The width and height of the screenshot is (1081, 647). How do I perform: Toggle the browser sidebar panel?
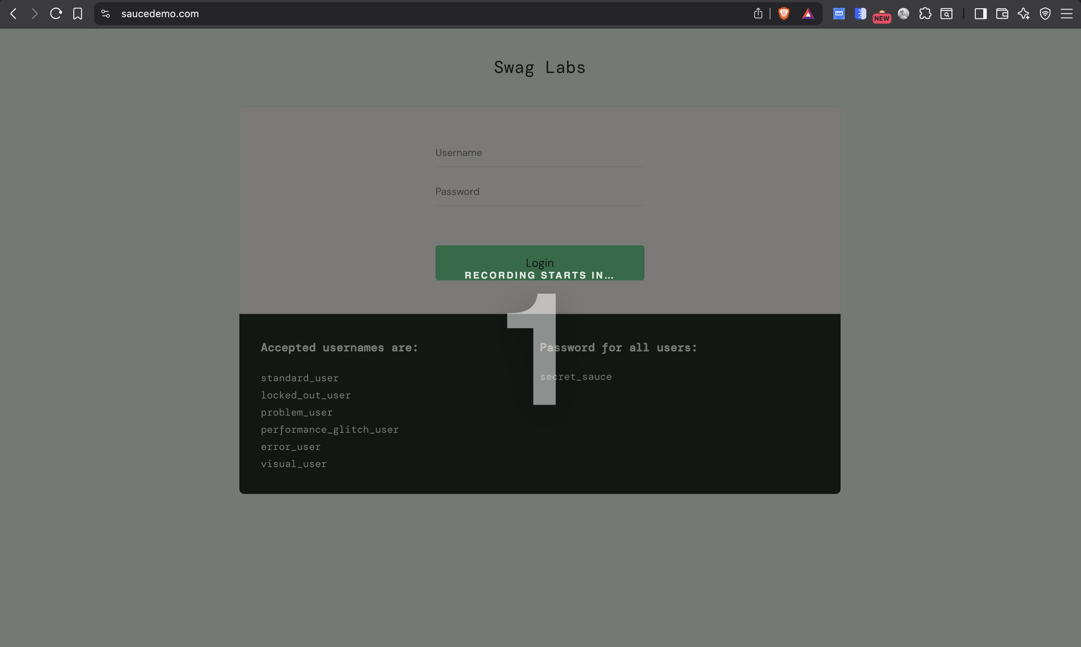click(981, 14)
